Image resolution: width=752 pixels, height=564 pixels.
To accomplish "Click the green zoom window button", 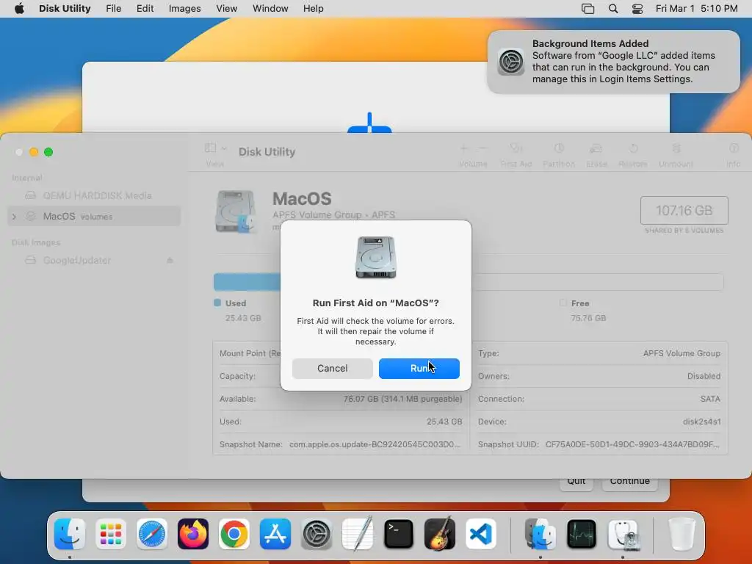I will click(x=48, y=152).
